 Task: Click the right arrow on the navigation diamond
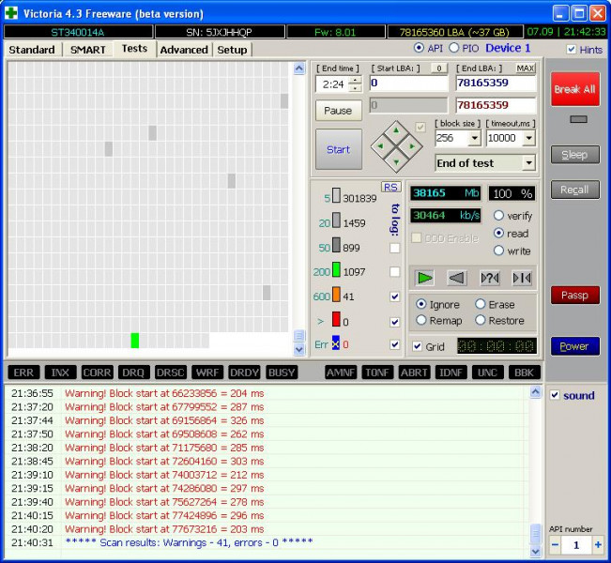(x=412, y=146)
